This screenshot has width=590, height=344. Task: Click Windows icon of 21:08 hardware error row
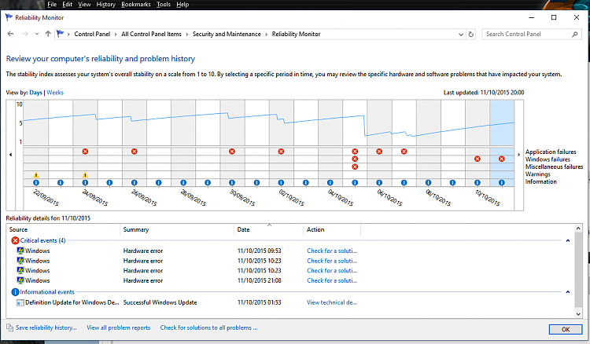pos(20,280)
